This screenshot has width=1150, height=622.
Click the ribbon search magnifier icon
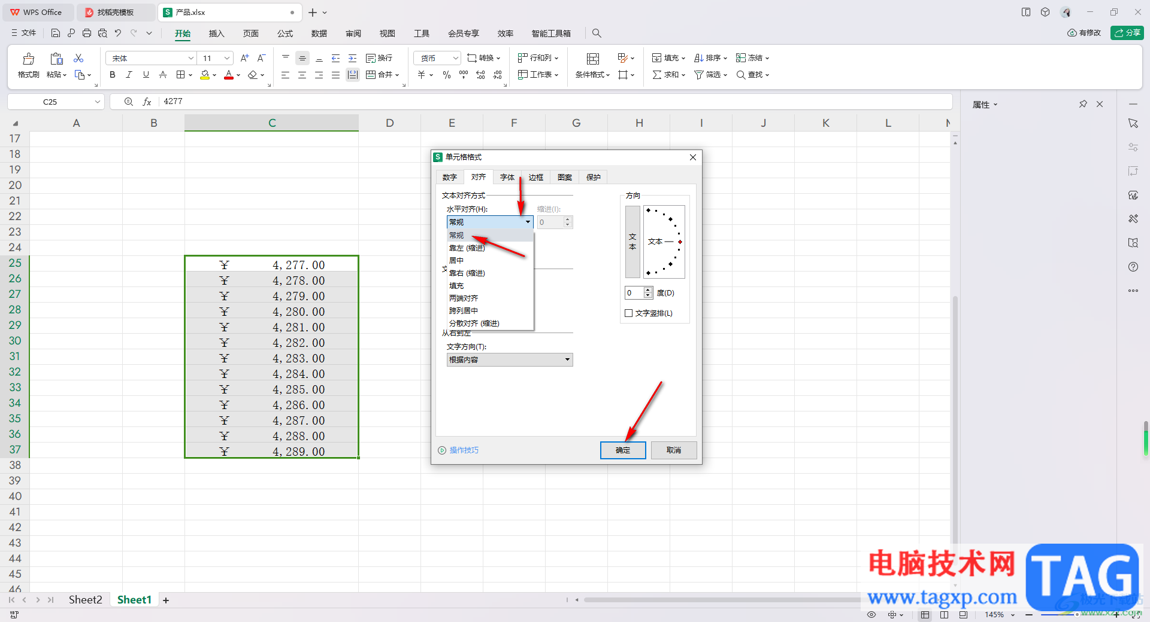point(597,33)
